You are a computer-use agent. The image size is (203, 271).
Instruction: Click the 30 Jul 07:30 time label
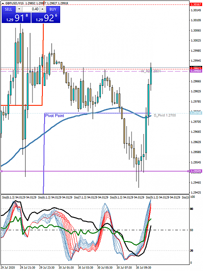pyautogui.click(x=124, y=268)
